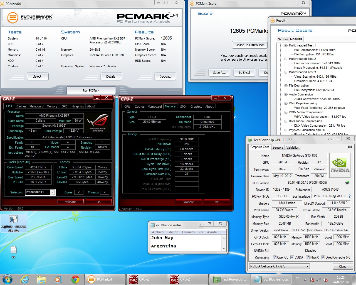356x285 pixels.
Task: Click To Excel button in PCMark Score
Action: [x=244, y=73]
